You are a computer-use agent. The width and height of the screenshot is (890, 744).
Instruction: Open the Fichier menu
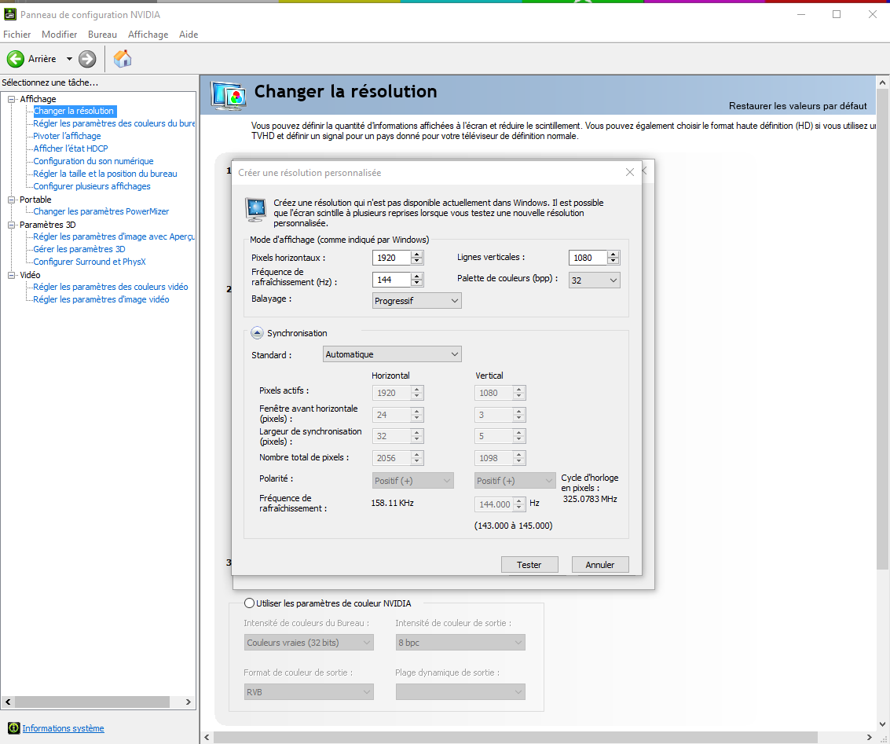[17, 35]
